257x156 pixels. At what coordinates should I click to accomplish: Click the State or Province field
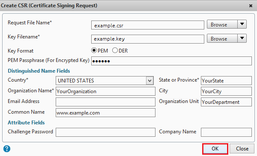click(x=226, y=80)
